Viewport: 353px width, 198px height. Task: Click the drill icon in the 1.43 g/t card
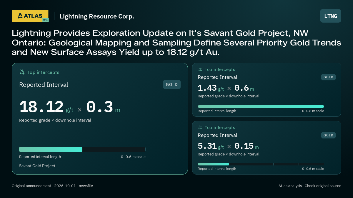pyautogui.click(x=200, y=69)
